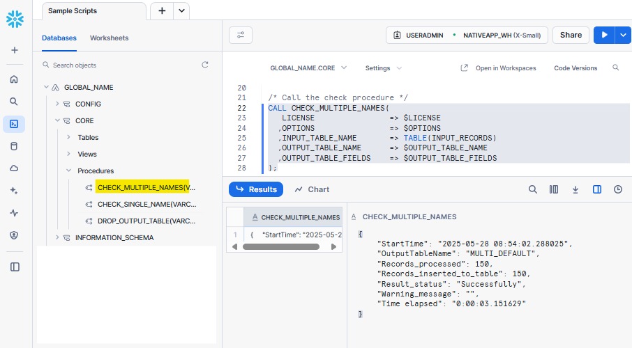The image size is (632, 348).
Task: Click the plus Create icon in sidebar
Action: tap(15, 50)
